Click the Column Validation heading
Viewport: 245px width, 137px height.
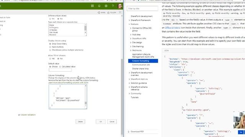click(28, 115)
